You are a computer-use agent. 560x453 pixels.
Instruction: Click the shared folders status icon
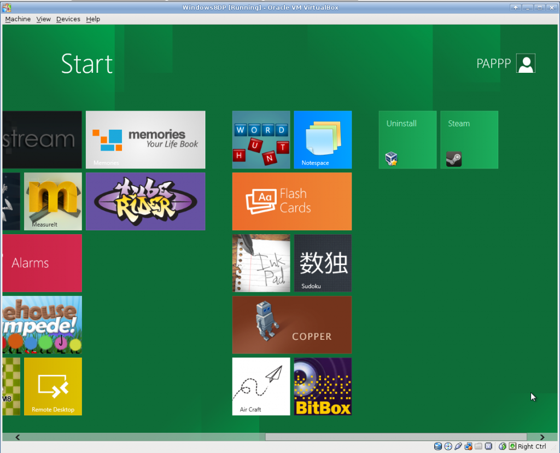coord(478,446)
